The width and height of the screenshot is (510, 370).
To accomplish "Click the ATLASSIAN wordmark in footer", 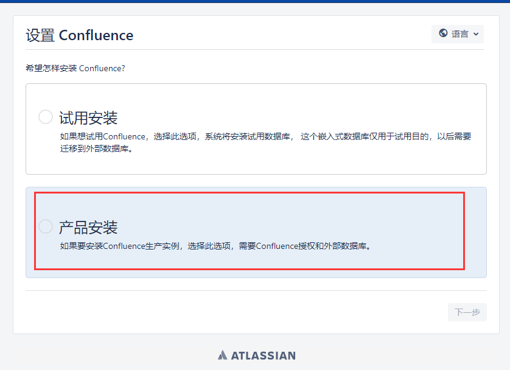I will coord(263,355).
